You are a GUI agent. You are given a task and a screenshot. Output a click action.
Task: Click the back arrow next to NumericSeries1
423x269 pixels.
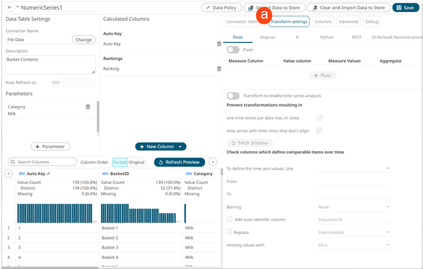pos(9,7)
